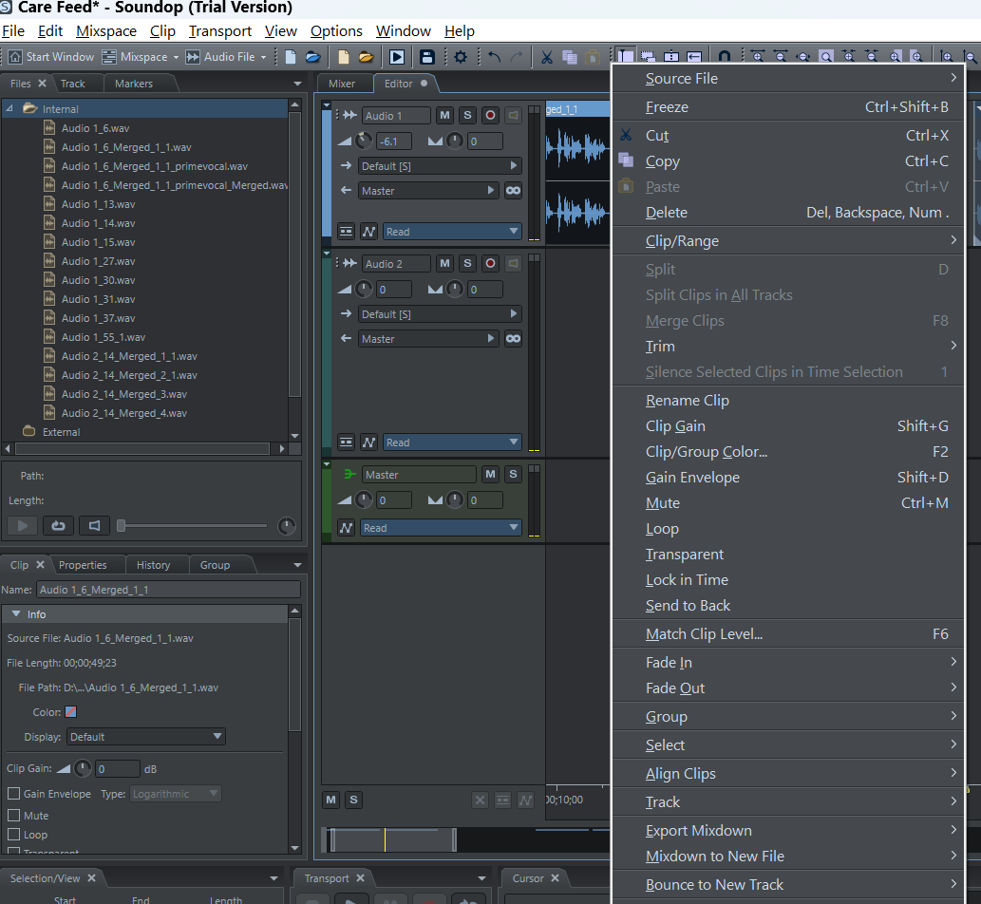Solo the Audio 2 track

[467, 264]
